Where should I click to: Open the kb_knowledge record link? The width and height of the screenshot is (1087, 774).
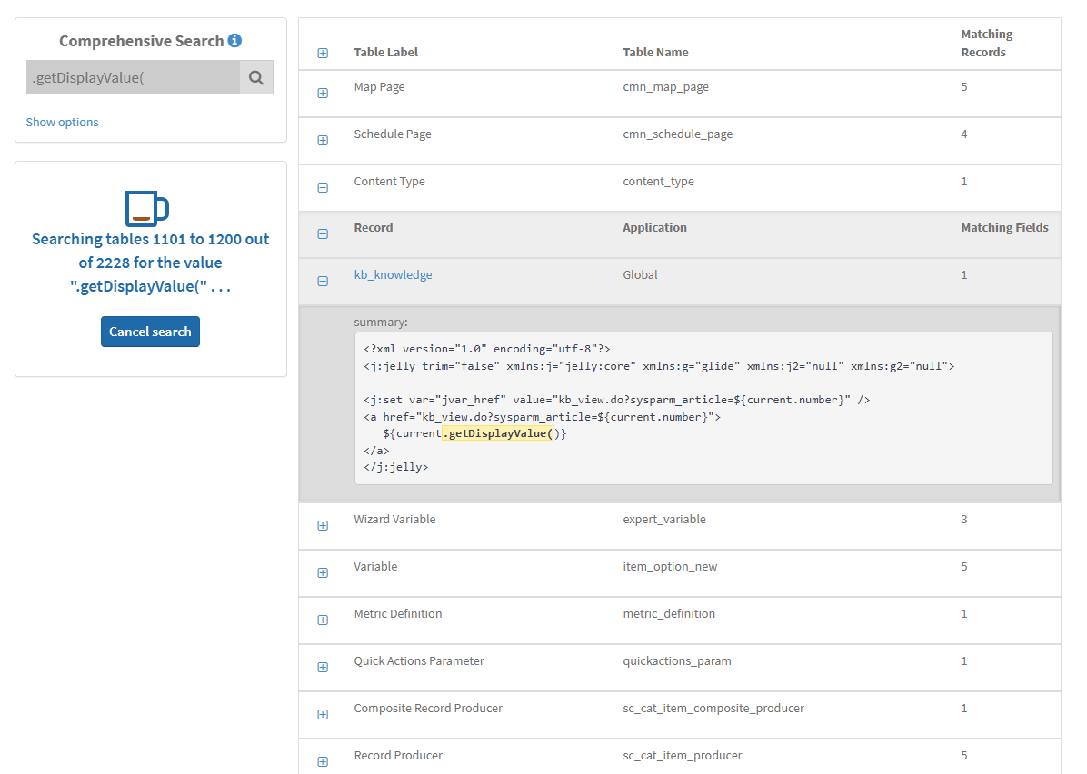(x=393, y=275)
